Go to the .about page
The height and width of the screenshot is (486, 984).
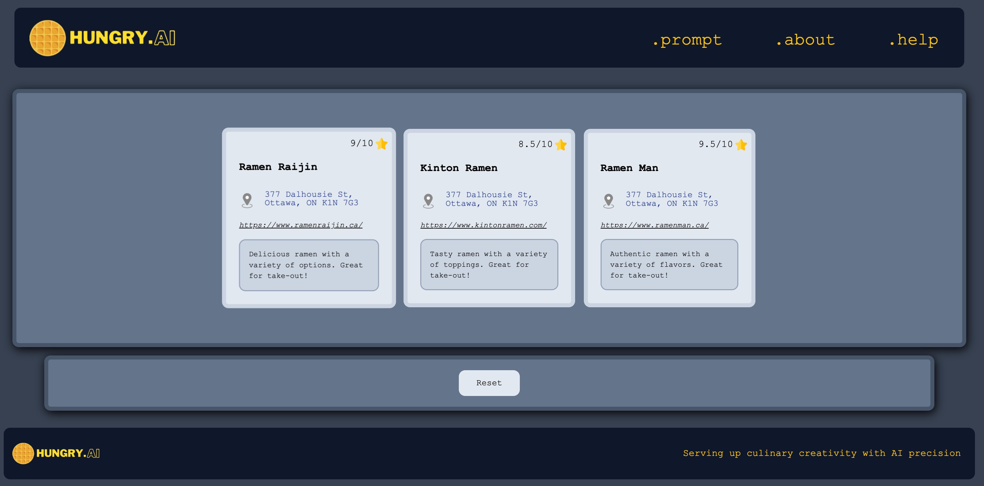(x=805, y=40)
